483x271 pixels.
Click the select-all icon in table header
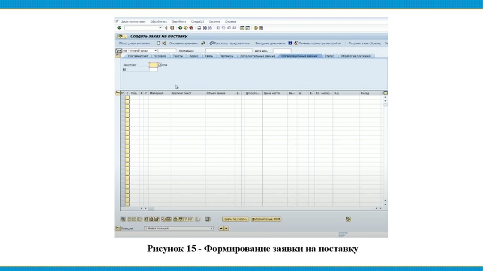(x=123, y=93)
